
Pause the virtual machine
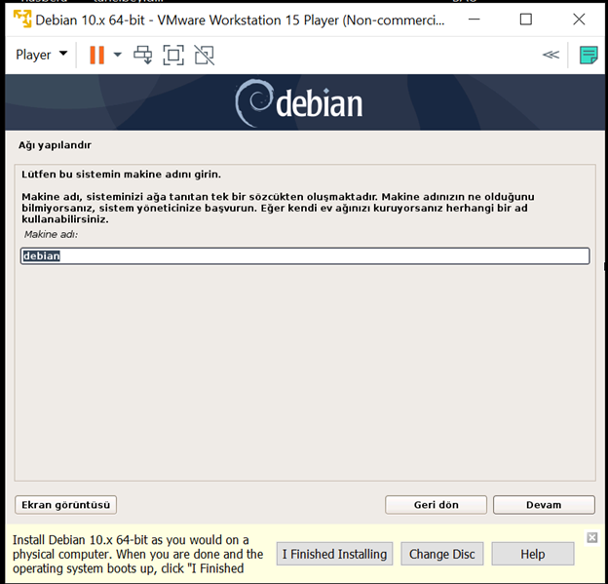96,56
